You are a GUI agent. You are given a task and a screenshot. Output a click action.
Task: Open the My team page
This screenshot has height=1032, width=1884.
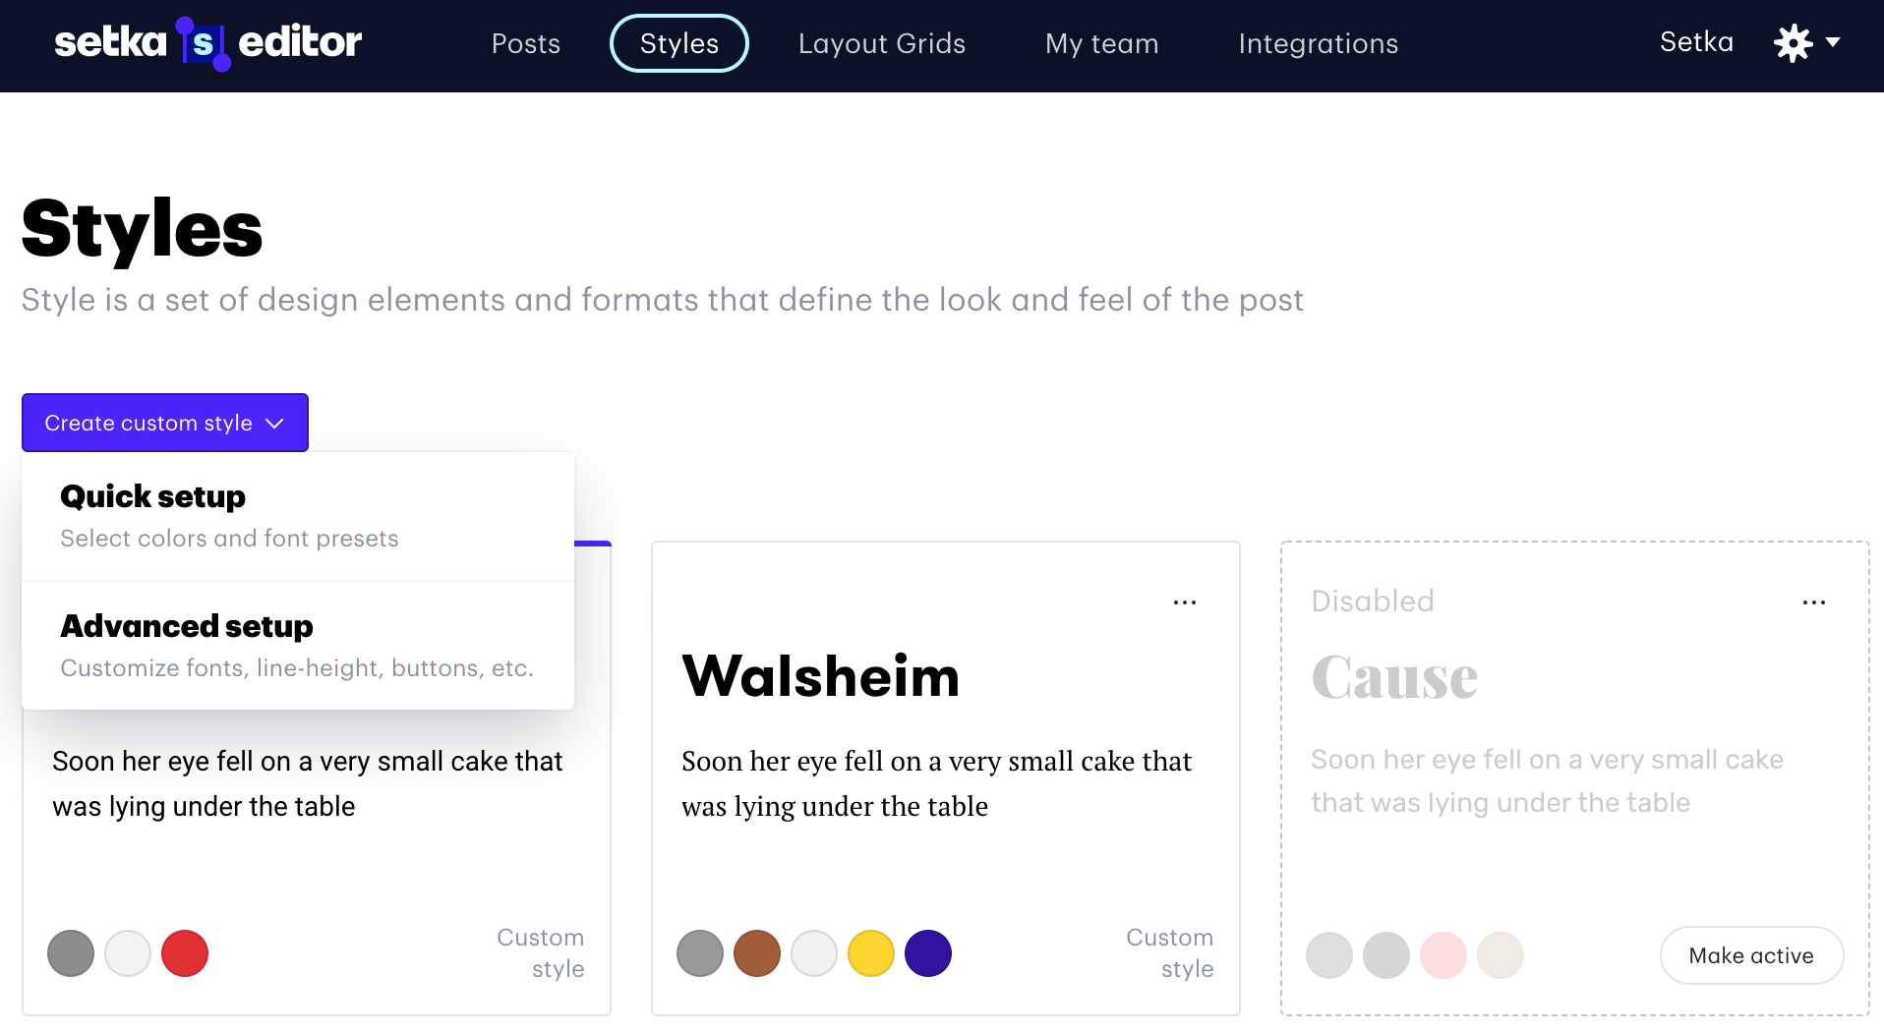[1101, 43]
